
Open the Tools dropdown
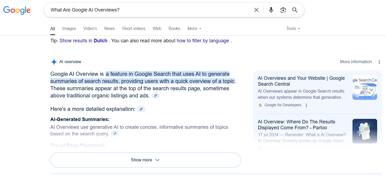[x=293, y=28]
